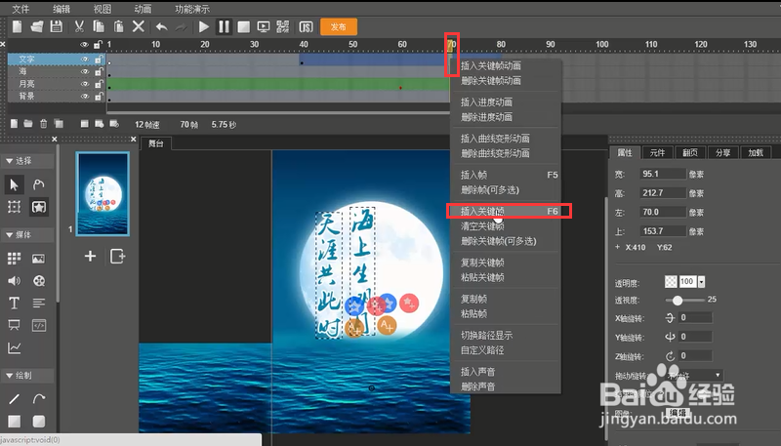Open the QR code preview icon
Image resolution: width=781 pixels, height=446 pixels.
[x=282, y=26]
